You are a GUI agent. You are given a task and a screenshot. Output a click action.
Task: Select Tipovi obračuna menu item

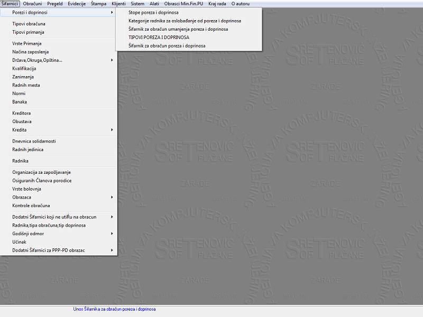point(29,24)
